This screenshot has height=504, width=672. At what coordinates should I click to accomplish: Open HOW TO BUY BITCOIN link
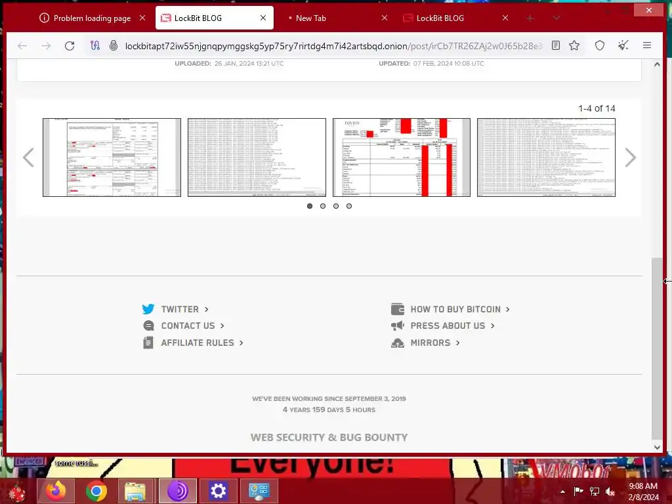click(x=455, y=310)
